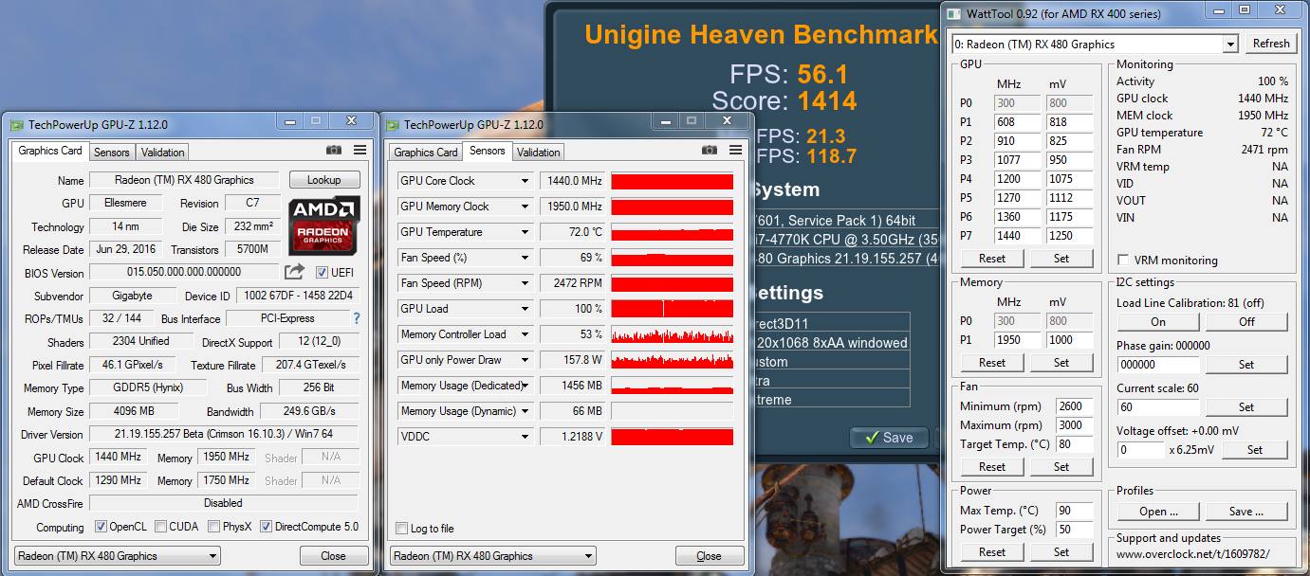Screen dimensions: 1310x576
Task: Click overclock.net support link text
Action: click(1192, 554)
